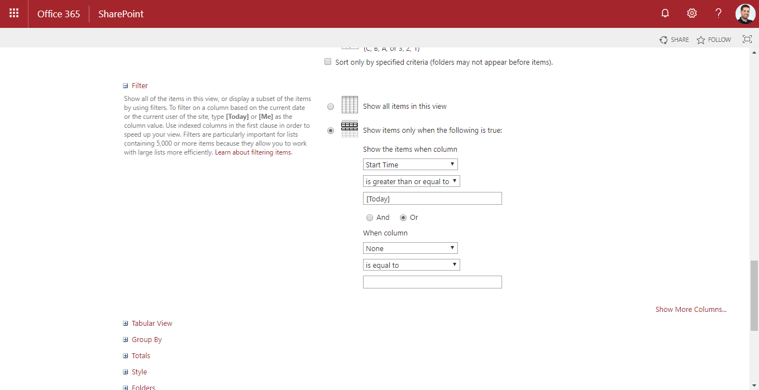The image size is (759, 390).
Task: Click the SharePoint title in the header
Action: 121,13
